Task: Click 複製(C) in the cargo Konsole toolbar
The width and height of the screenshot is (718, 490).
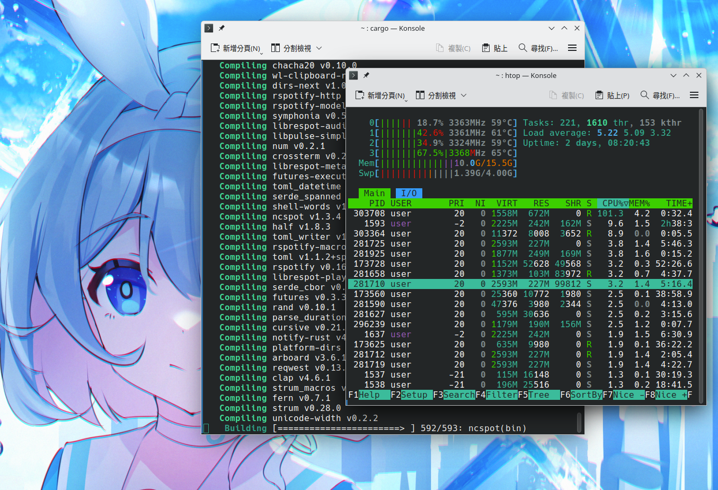Action: (x=453, y=48)
